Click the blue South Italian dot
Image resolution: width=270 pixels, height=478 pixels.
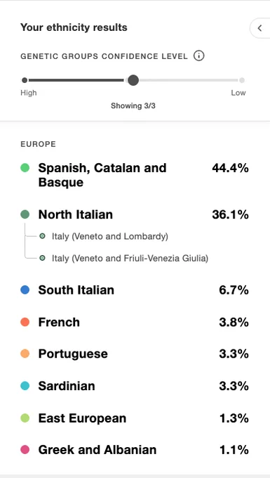pyautogui.click(x=25, y=290)
